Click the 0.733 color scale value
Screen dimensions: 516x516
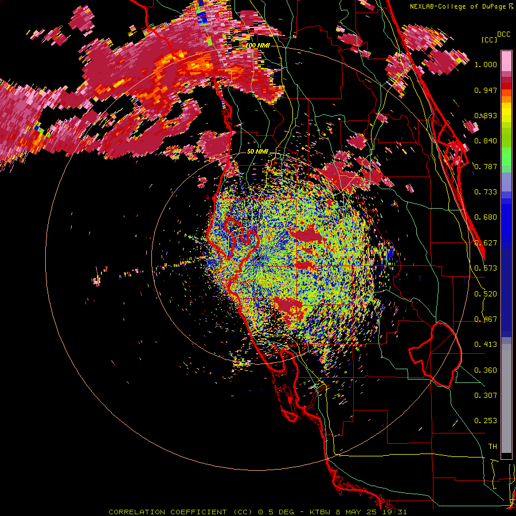pyautogui.click(x=486, y=192)
